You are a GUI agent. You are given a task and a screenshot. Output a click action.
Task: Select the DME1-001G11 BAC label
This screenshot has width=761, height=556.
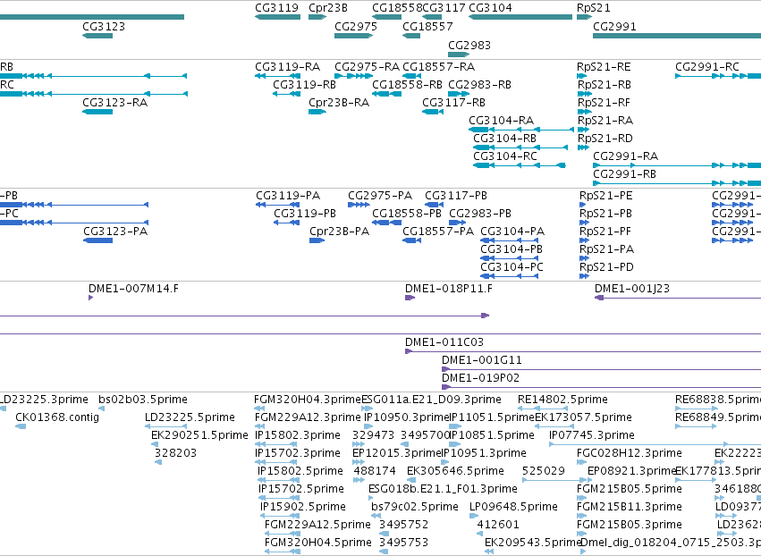click(482, 360)
